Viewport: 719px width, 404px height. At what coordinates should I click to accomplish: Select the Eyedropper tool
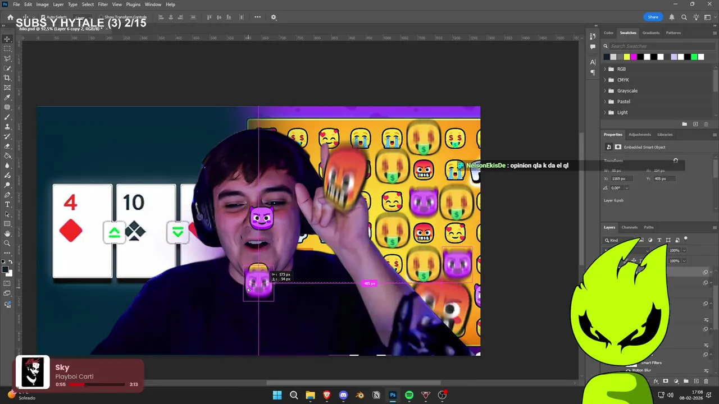tap(7, 98)
